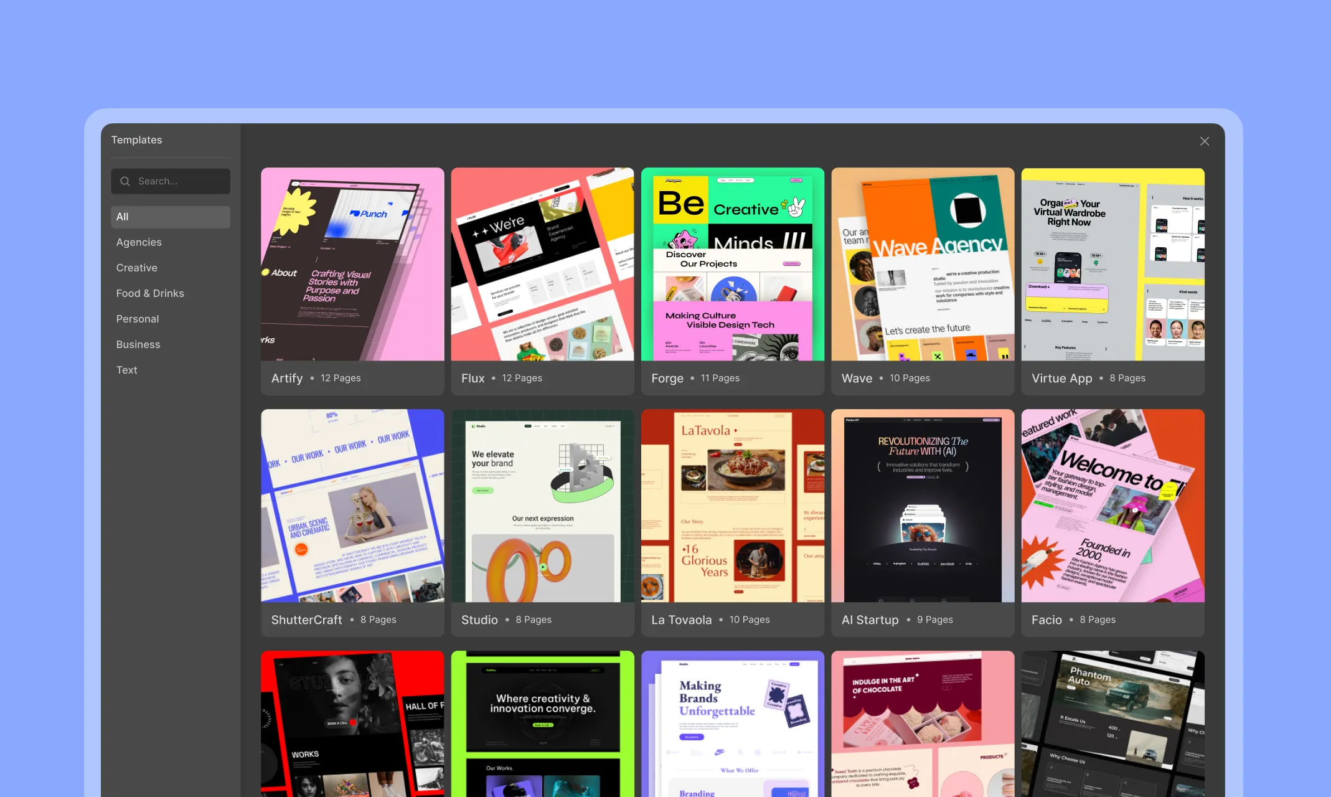Click the AI Startup title
Screen dimensions: 1331x797
pos(870,620)
